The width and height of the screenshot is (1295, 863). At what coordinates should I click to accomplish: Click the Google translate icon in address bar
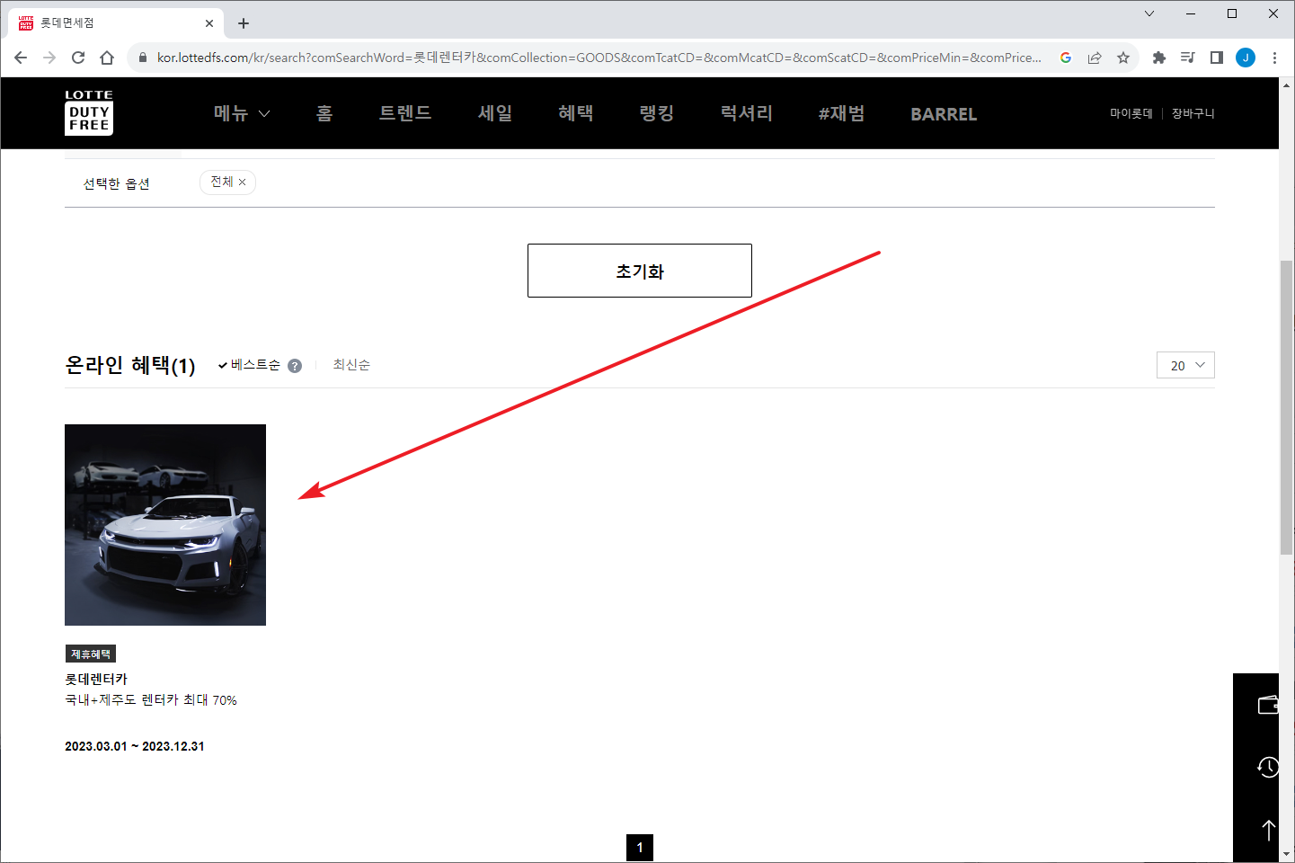[1066, 58]
